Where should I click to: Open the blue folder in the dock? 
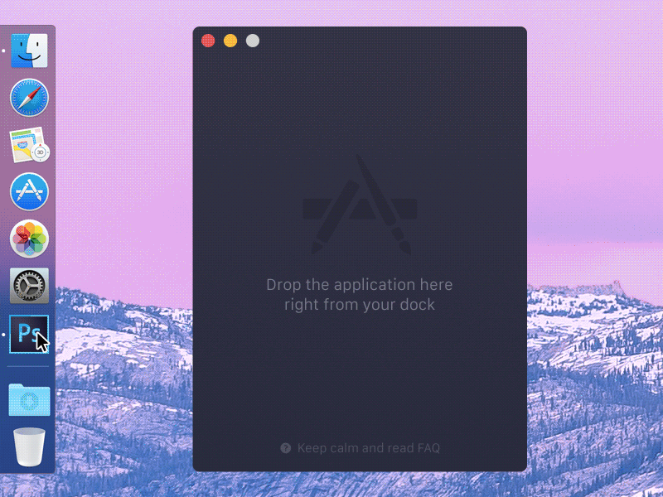coord(29,399)
